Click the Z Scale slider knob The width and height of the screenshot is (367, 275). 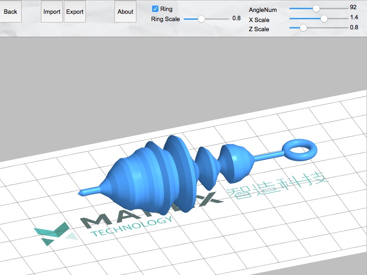click(x=303, y=28)
